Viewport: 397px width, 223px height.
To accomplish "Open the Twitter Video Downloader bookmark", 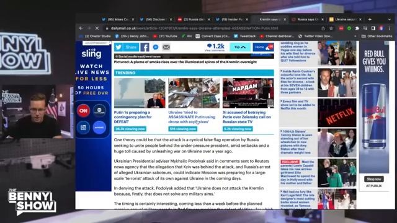I will tap(315, 36).
